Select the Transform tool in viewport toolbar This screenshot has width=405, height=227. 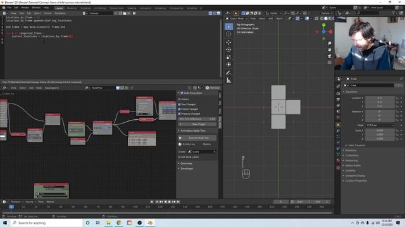[x=228, y=64]
